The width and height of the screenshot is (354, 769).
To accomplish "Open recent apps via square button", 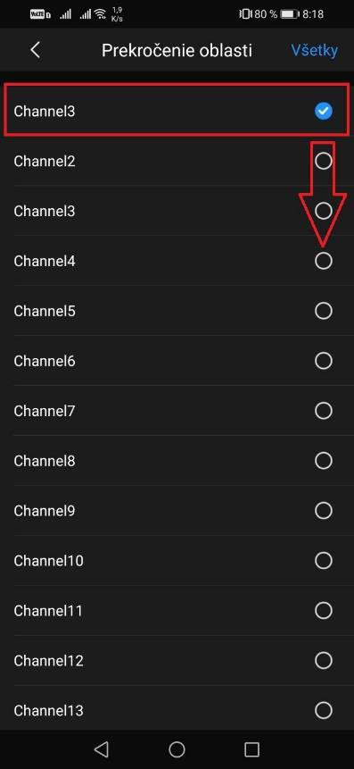I will coord(251,748).
